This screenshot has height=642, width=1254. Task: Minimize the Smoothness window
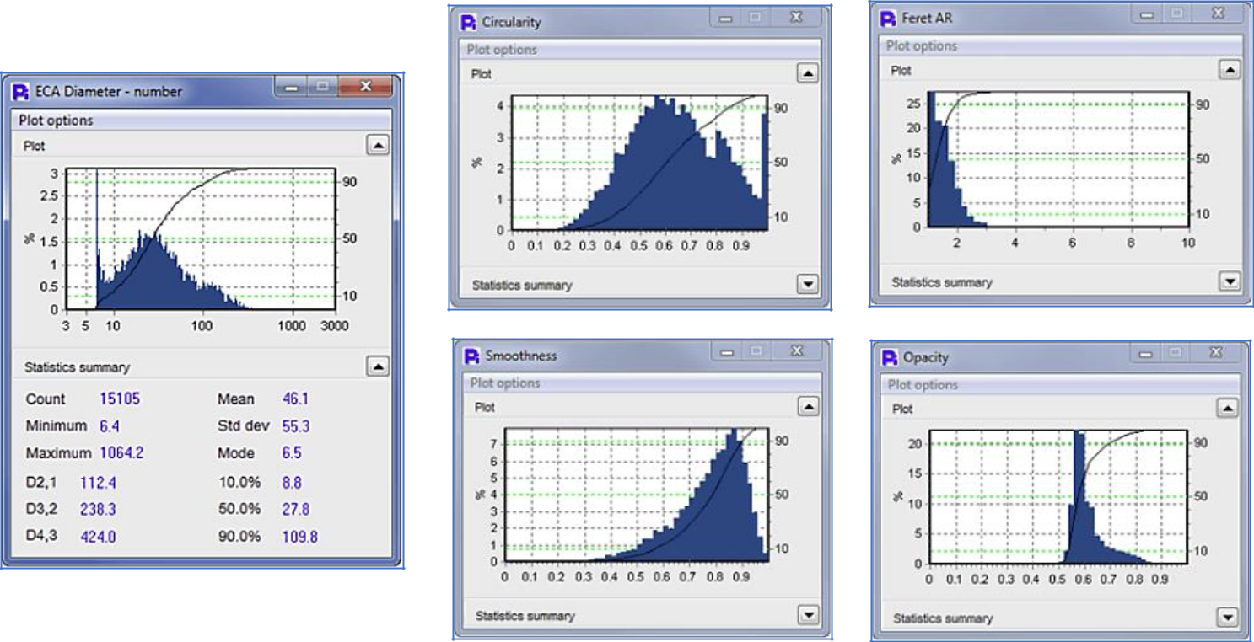click(x=727, y=351)
